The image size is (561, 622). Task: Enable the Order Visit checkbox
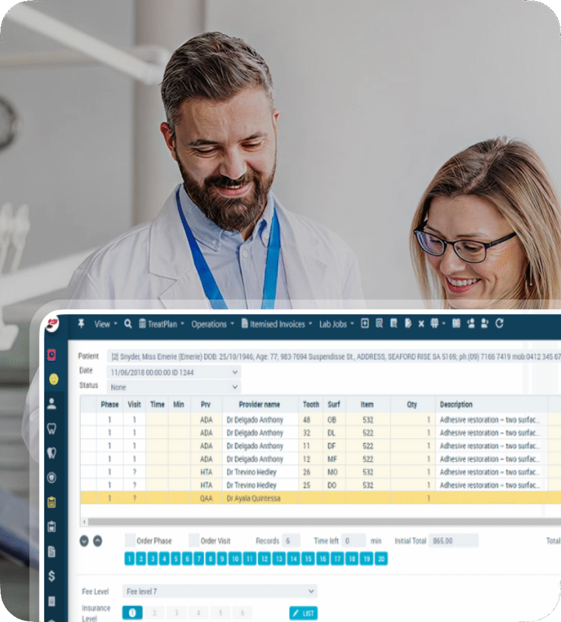tap(194, 541)
